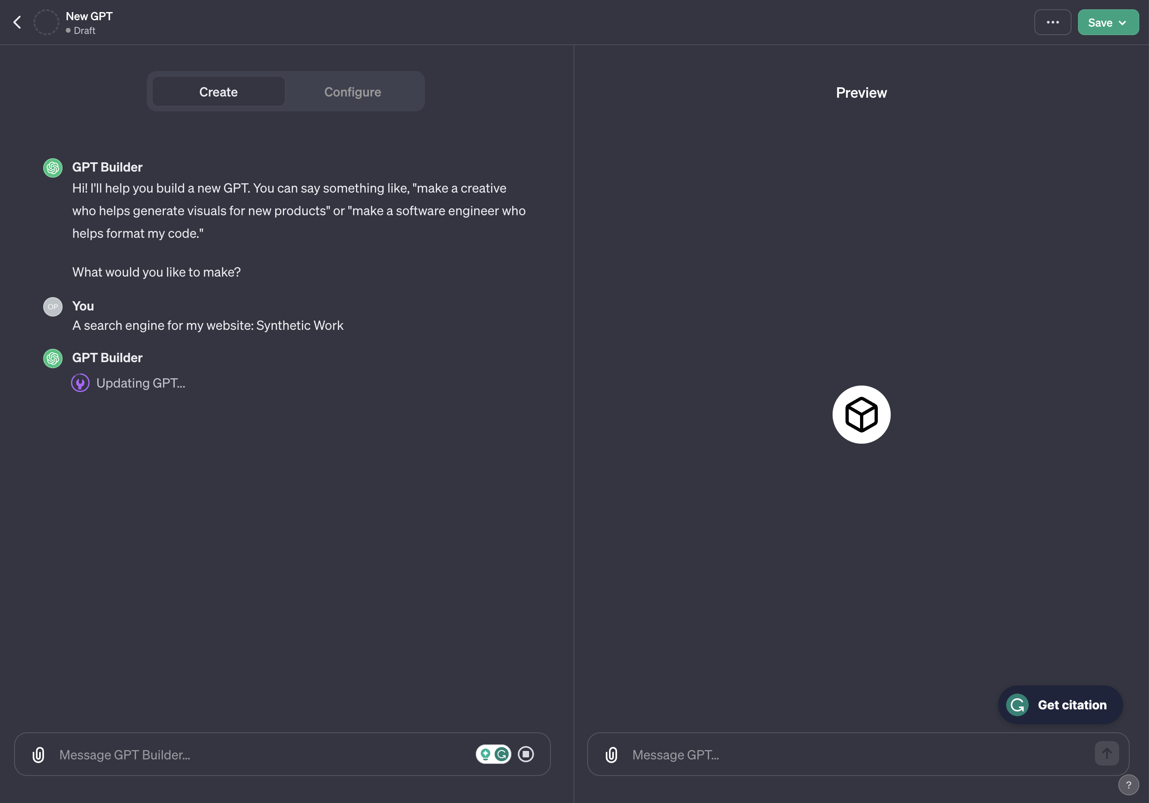The image size is (1149, 803).
Task: Click the purple Updating GPT plugin icon
Action: click(80, 383)
